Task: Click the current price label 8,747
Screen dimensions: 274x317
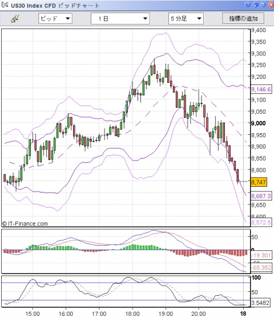Action: coord(259,182)
